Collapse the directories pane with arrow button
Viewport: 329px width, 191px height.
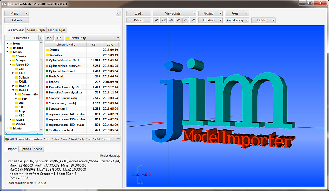coord(41,38)
